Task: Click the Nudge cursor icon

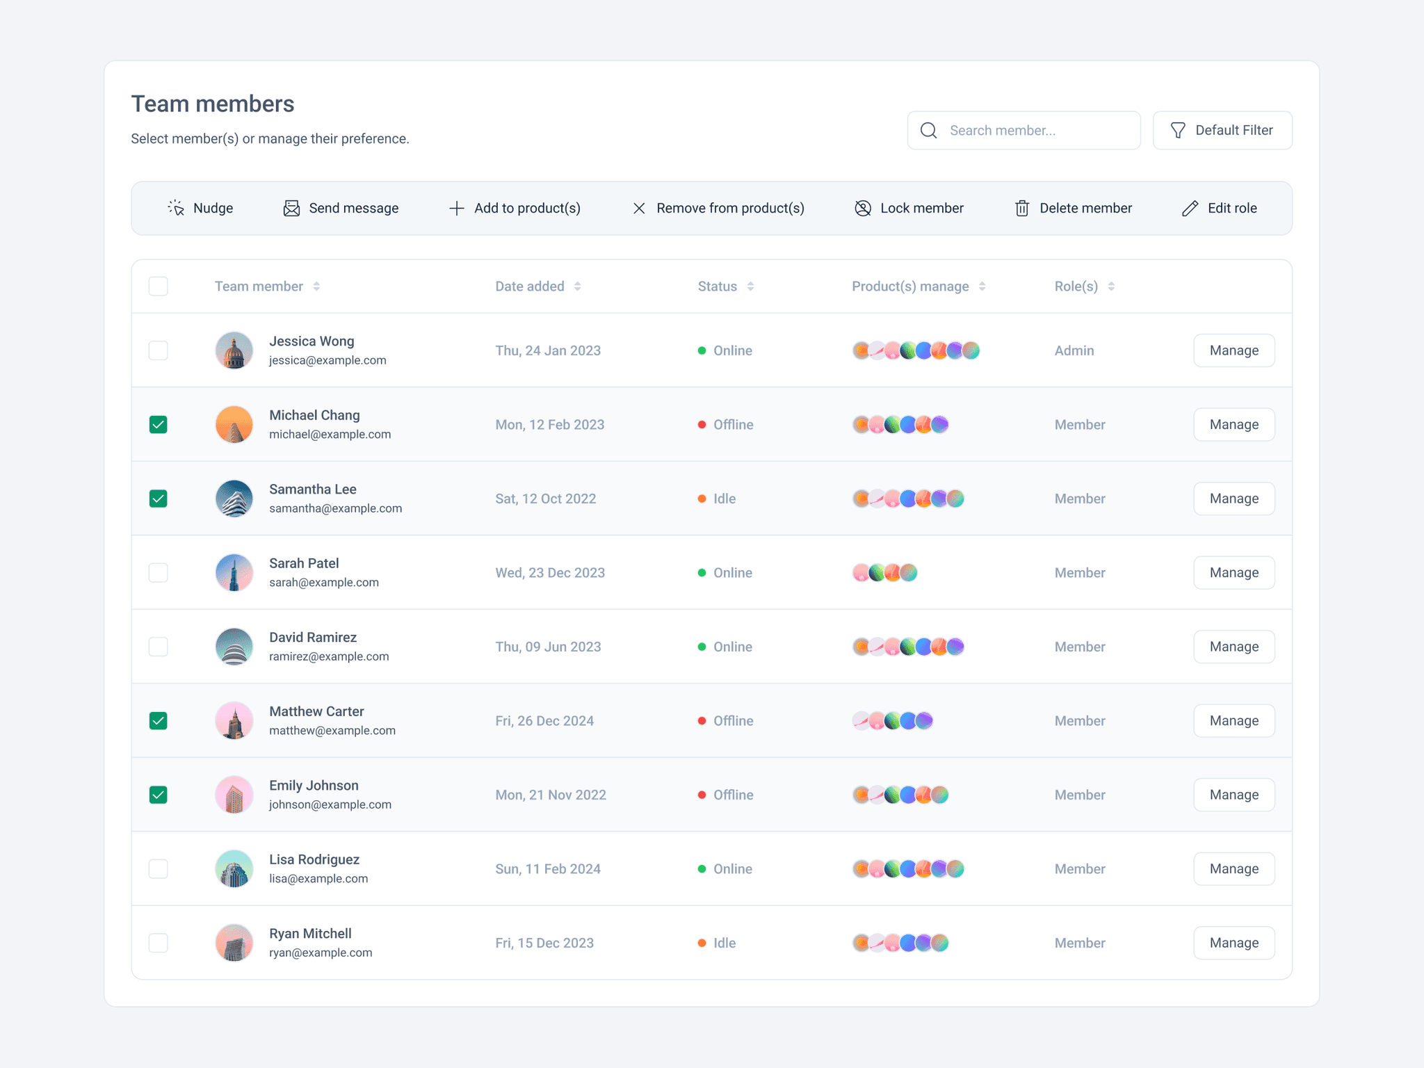Action: [176, 208]
